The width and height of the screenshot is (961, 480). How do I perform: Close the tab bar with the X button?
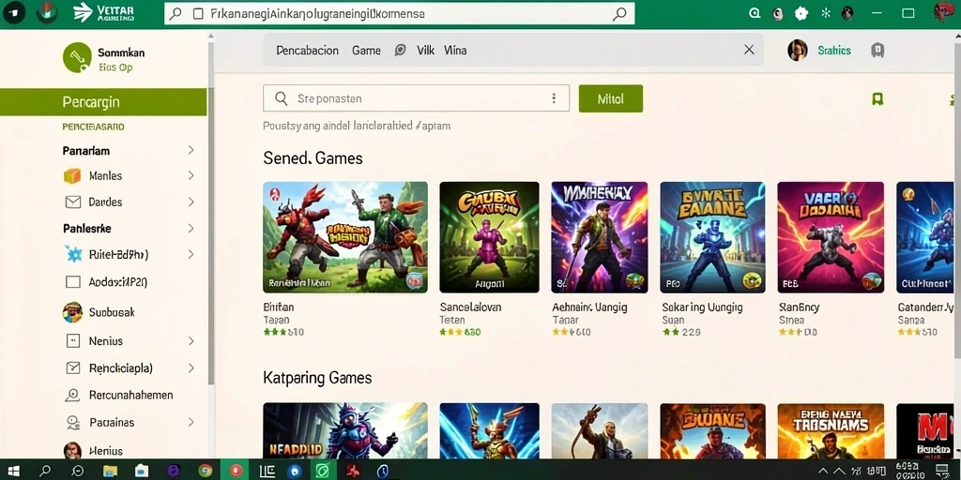pyautogui.click(x=749, y=51)
